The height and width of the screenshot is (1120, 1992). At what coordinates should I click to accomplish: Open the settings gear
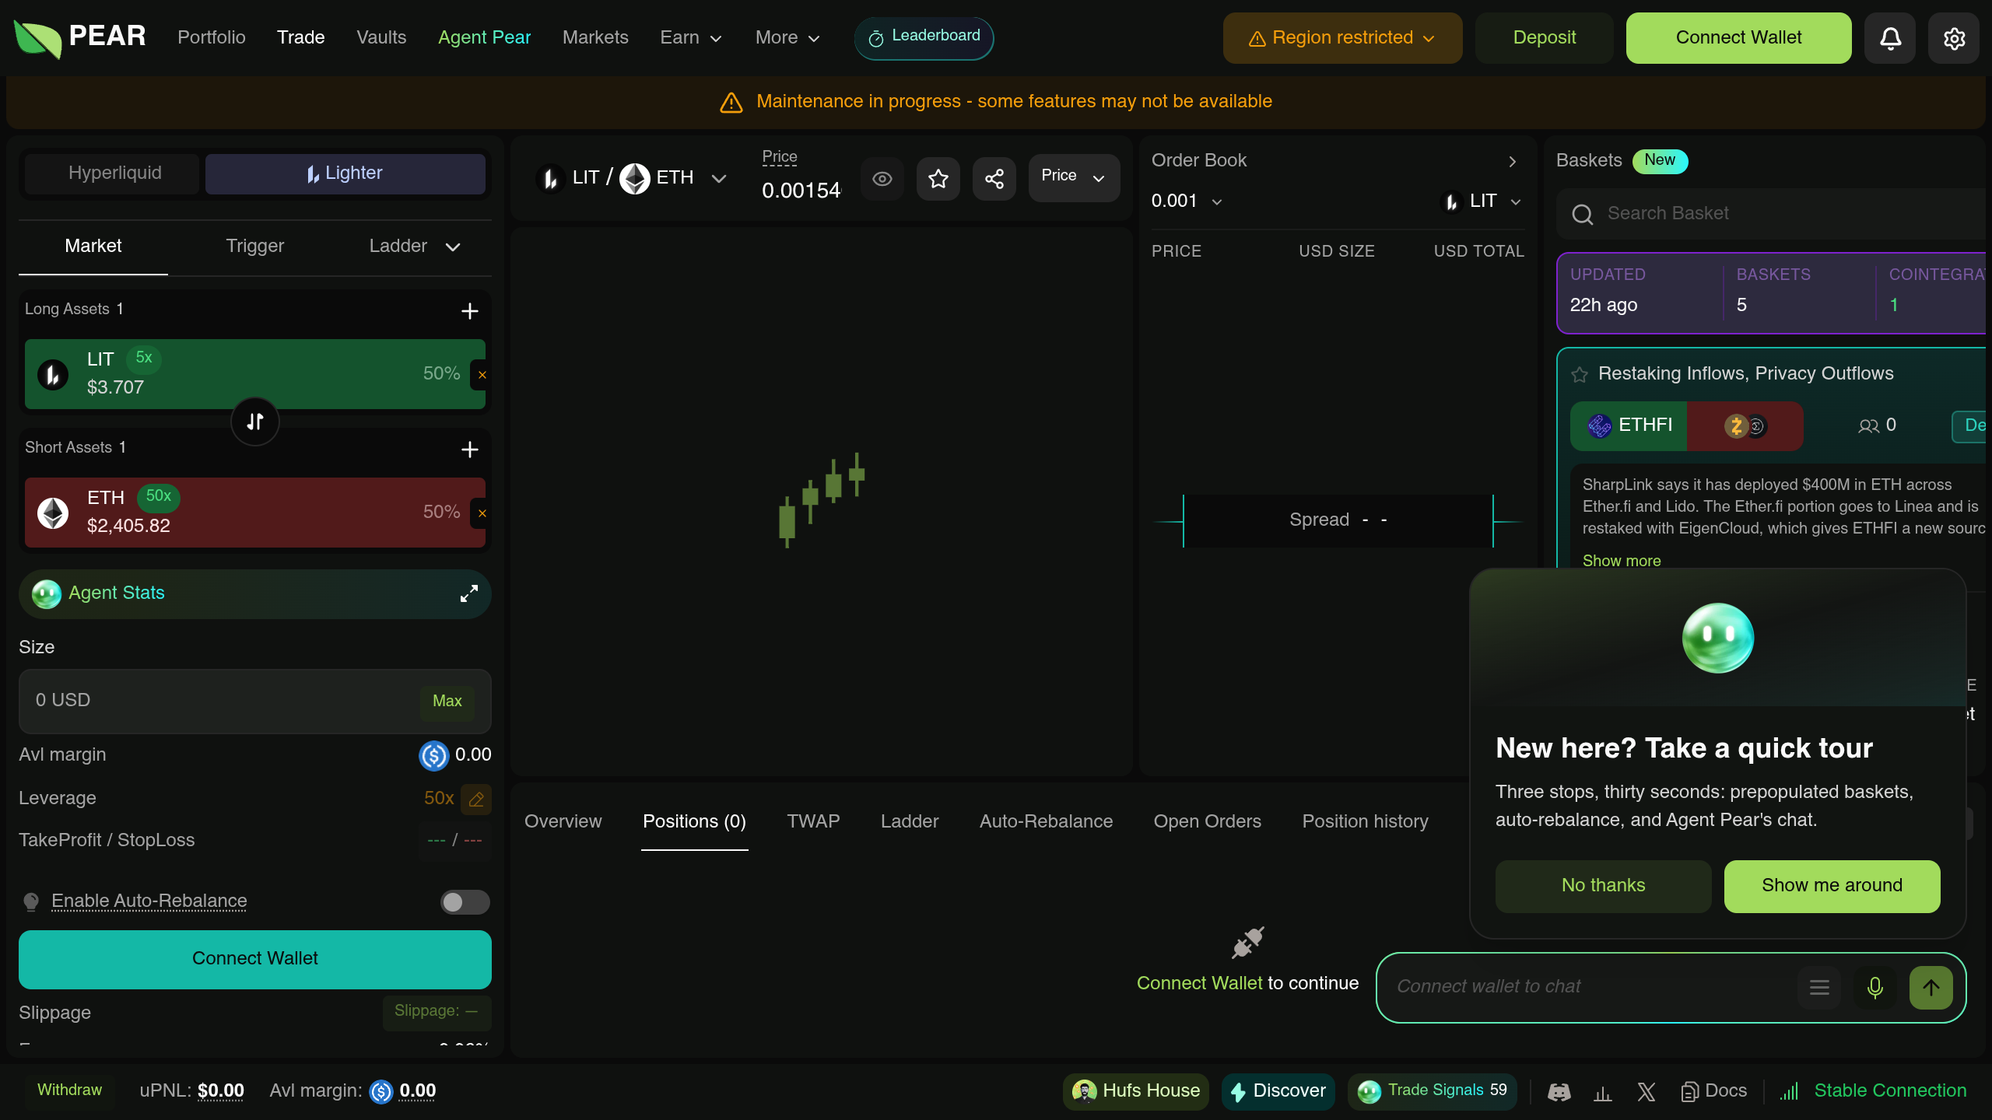(1954, 38)
